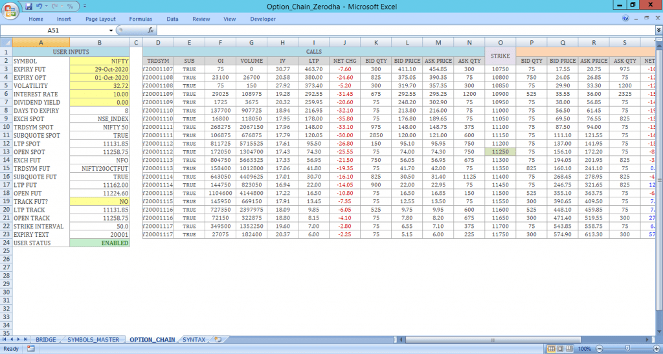Save the workbook from Quick Access toolbar
The image size is (663, 354).
click(28, 6)
